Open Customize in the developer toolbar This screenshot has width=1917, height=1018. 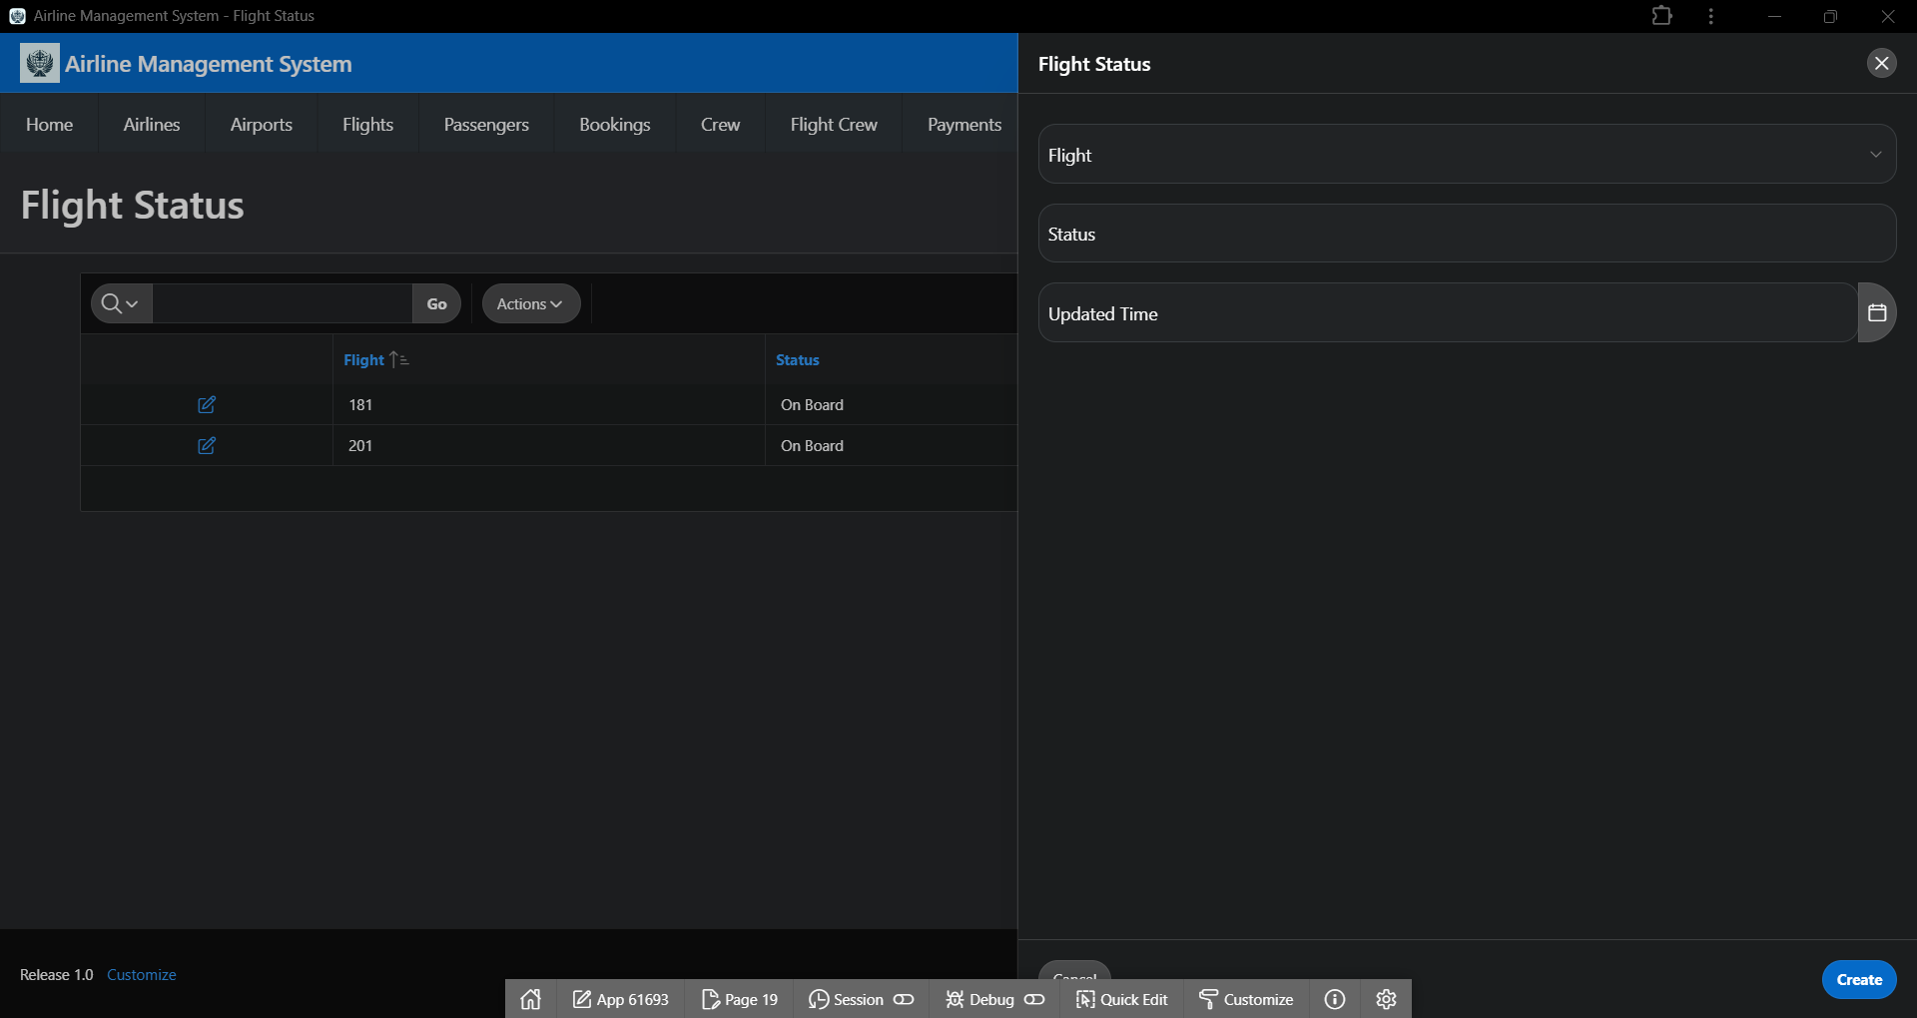click(1246, 999)
